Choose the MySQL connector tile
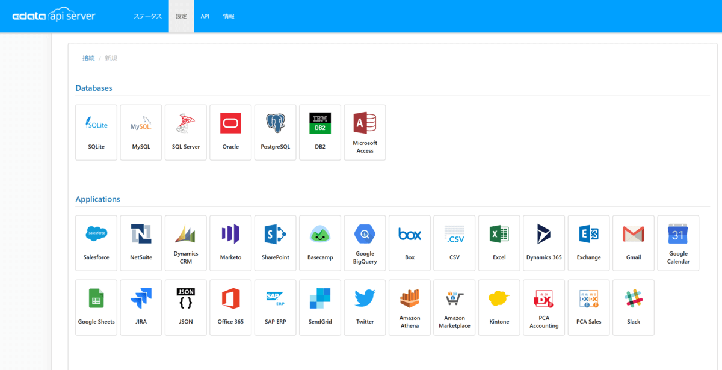722x370 pixels. coord(141,132)
